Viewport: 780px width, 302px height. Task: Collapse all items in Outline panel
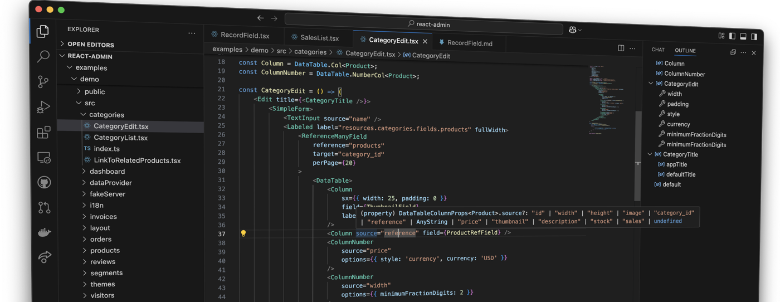tap(733, 52)
